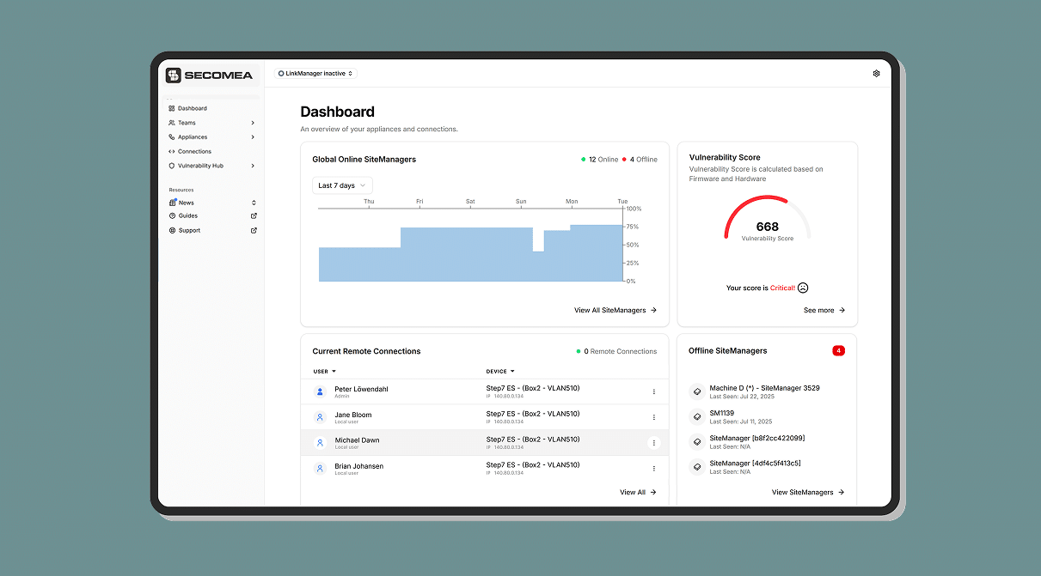The height and width of the screenshot is (576, 1041).
Task: Select Dashboard in the sidebar
Action: [192, 108]
